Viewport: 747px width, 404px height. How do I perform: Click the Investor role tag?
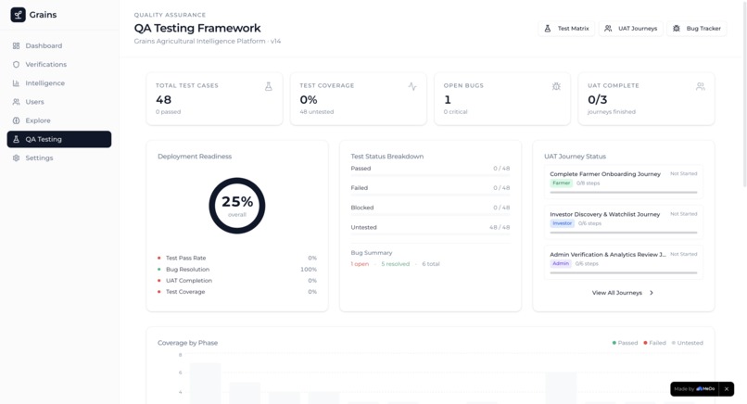563,223
